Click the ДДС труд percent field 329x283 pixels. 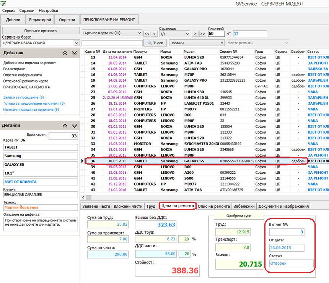tap(184, 239)
